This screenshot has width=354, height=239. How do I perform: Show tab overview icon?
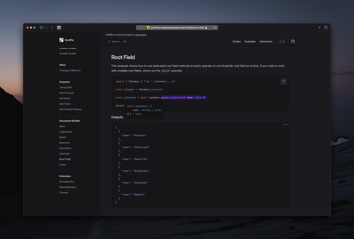[326, 27]
